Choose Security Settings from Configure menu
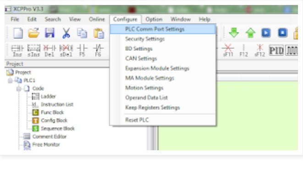The width and height of the screenshot is (303, 174). tap(163, 39)
